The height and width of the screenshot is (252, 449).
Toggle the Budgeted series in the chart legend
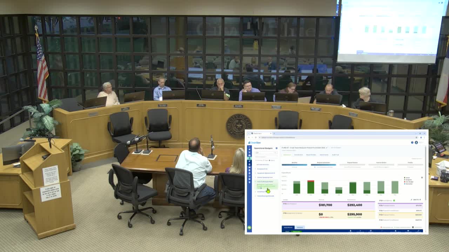(x=408, y=180)
